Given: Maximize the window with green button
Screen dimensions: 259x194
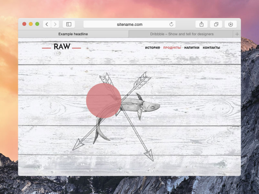Looking at the screenshot, I should 37,24.
